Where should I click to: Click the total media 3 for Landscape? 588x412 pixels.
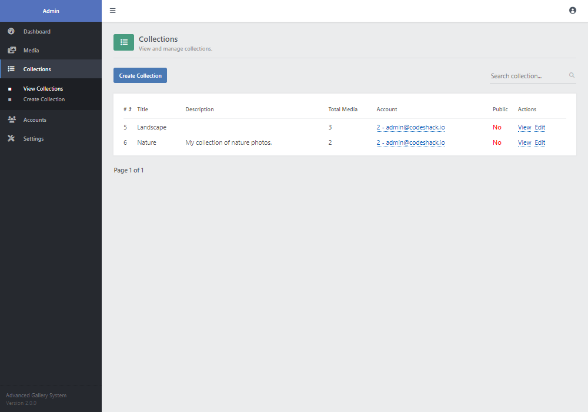click(x=330, y=127)
